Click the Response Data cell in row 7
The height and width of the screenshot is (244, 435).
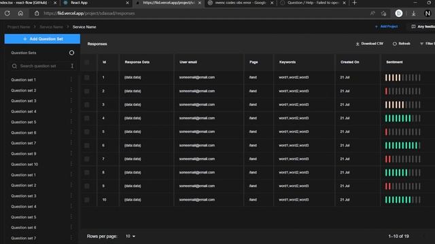click(133, 159)
